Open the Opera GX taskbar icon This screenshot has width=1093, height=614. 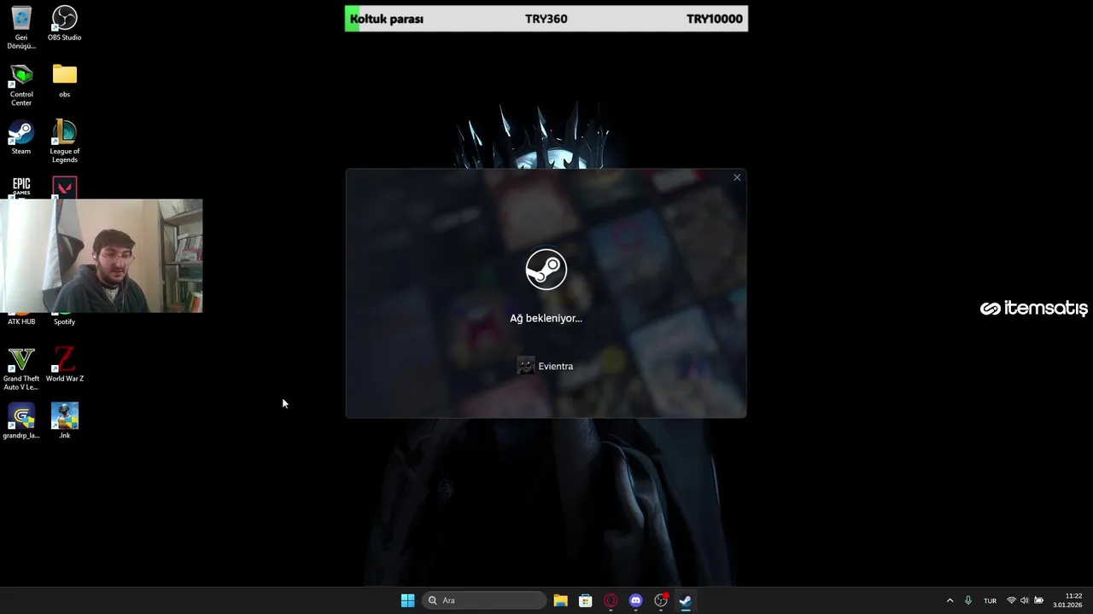pyautogui.click(x=611, y=600)
